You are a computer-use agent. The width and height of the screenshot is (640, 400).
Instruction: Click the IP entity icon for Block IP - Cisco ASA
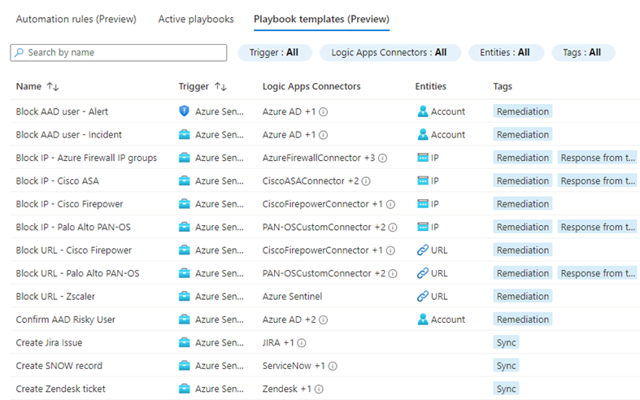(422, 181)
